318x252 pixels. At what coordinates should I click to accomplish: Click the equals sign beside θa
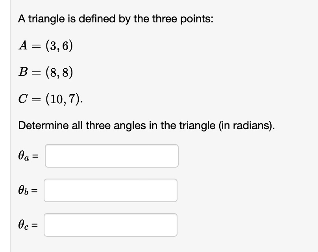point(36,156)
